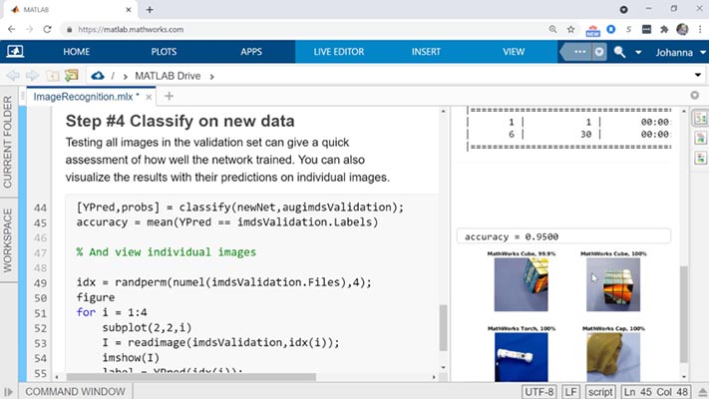Click the output pane vertical scrollbar
Image resolution: width=709 pixels, height=399 pixels.
click(684, 314)
